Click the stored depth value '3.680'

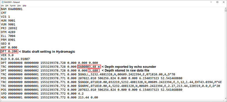[x=93, y=70]
